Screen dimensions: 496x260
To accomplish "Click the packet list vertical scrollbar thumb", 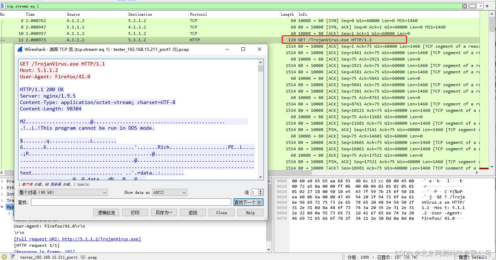I will click(492, 24).
